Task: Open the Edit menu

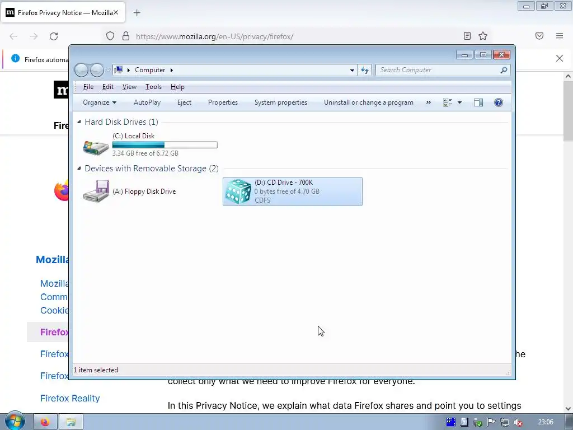Action: [108, 87]
